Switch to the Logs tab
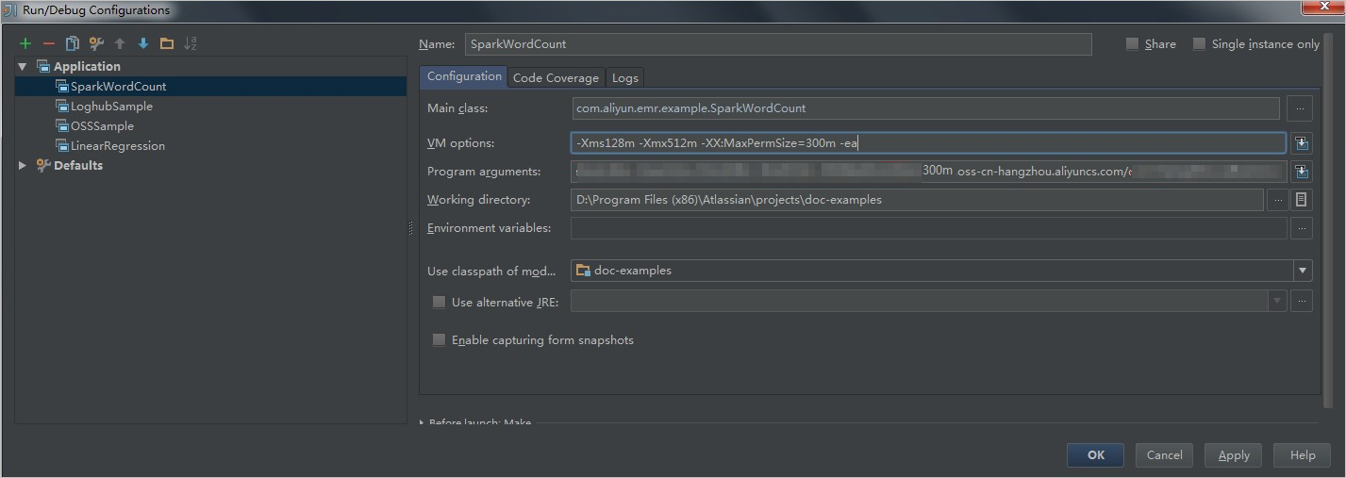The width and height of the screenshot is (1346, 478). [625, 77]
